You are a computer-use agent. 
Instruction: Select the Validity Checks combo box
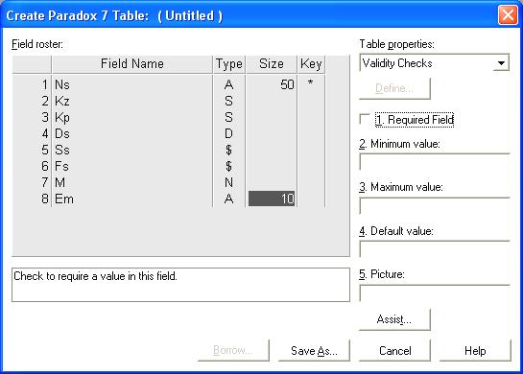point(434,63)
